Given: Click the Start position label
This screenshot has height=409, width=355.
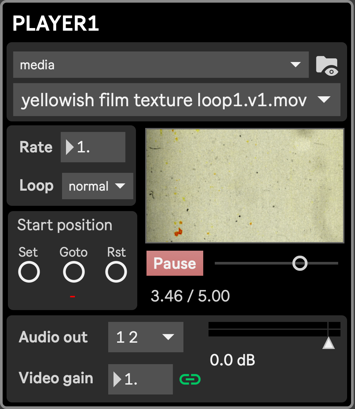Looking at the screenshot, I should [65, 225].
